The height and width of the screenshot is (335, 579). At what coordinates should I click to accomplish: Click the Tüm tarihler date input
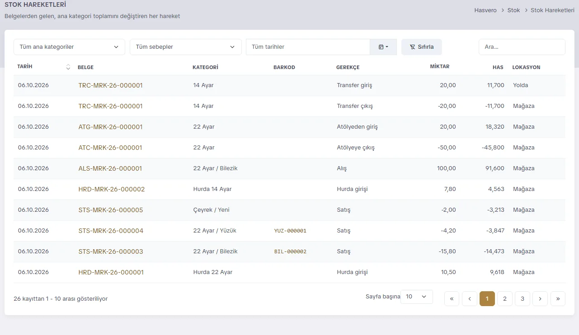(308, 47)
